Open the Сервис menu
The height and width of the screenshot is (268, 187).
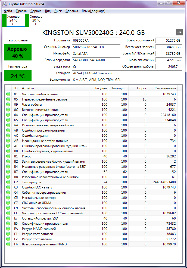tap(36, 11)
